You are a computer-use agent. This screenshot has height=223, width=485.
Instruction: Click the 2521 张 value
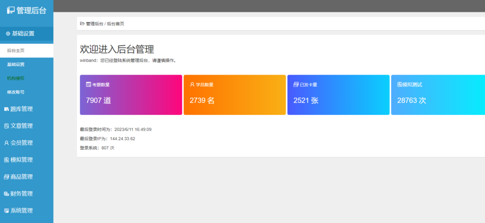pyautogui.click(x=306, y=100)
